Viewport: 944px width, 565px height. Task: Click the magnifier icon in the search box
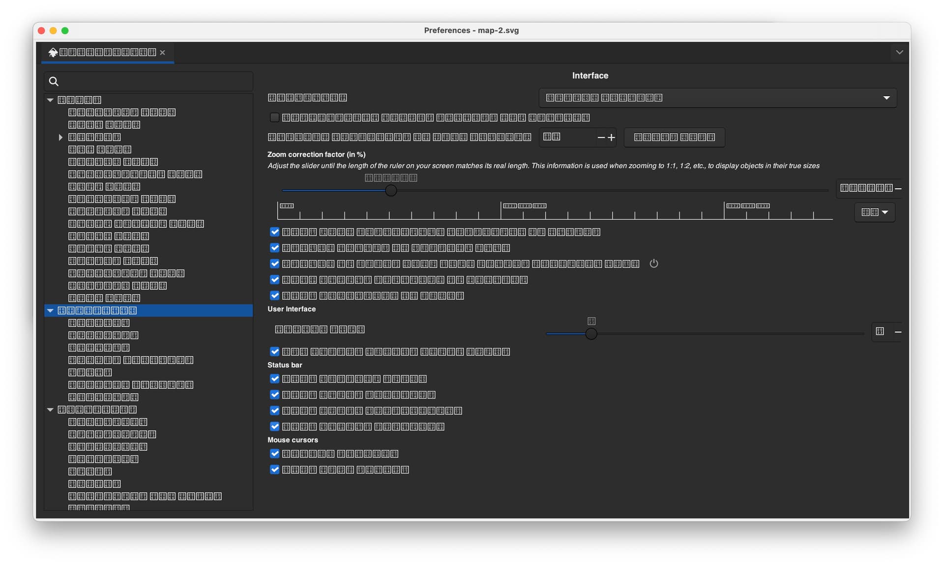(x=54, y=81)
